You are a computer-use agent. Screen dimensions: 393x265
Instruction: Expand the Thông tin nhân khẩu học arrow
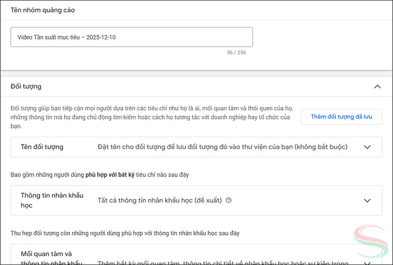(x=367, y=201)
